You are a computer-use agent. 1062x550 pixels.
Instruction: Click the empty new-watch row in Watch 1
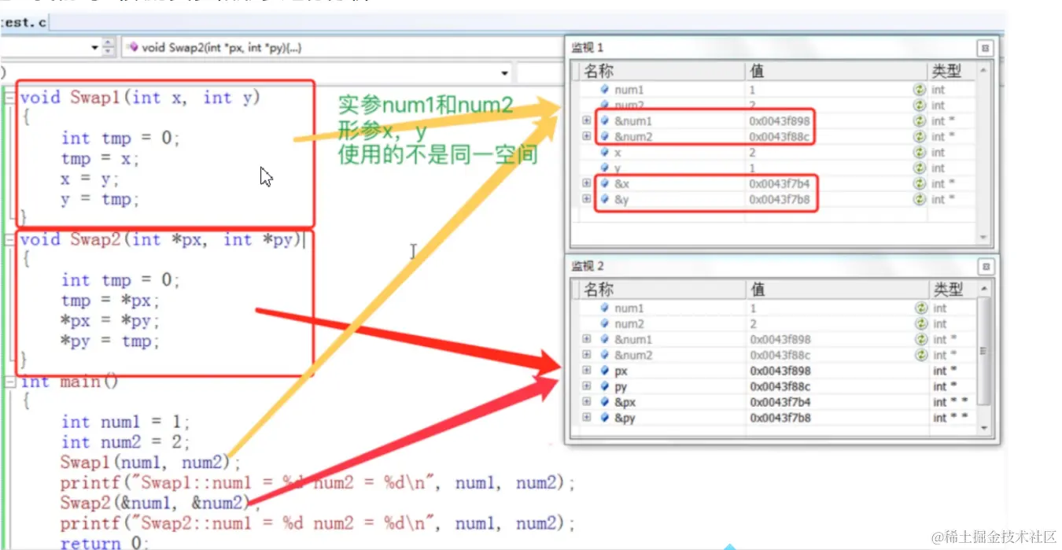coord(777,216)
